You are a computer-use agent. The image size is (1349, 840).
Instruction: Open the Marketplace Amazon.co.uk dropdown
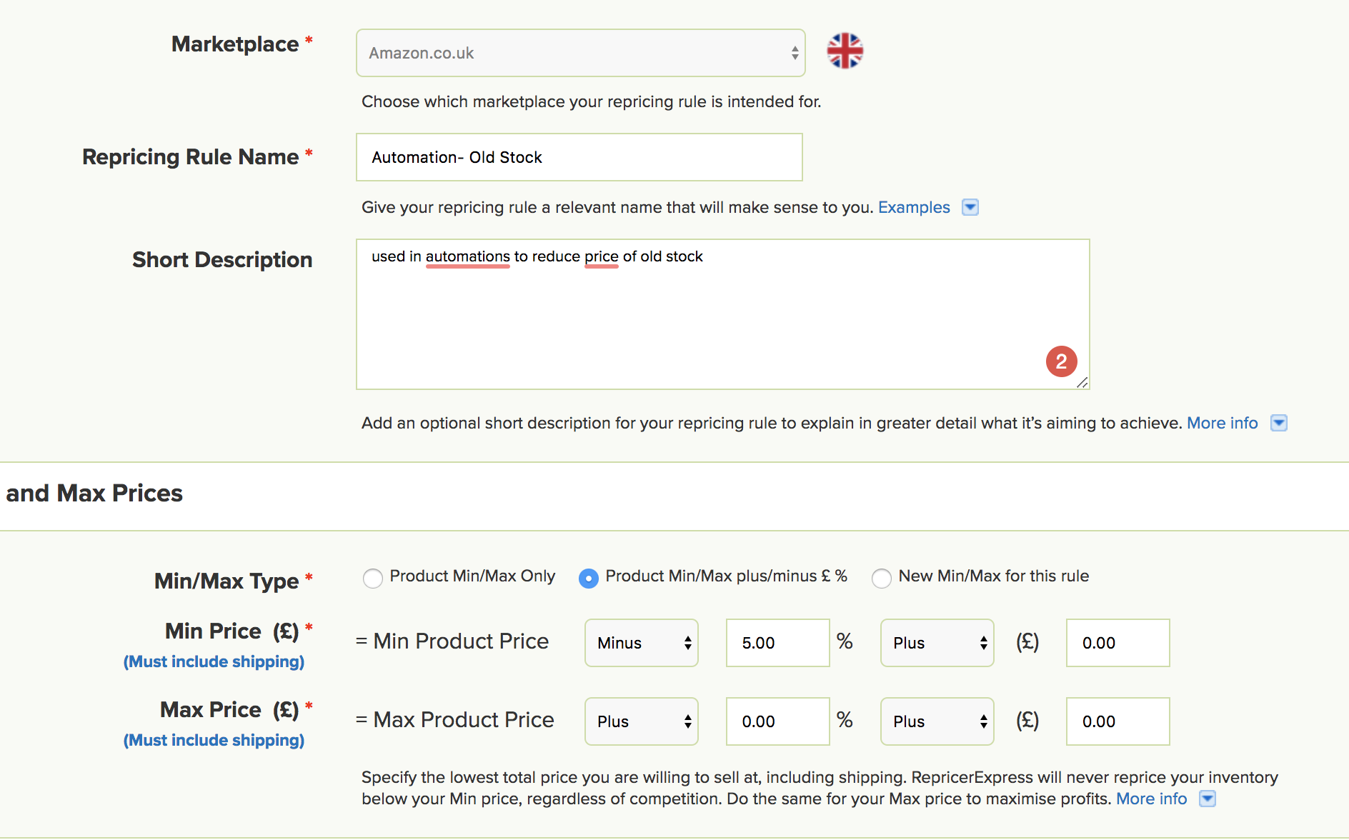point(580,53)
